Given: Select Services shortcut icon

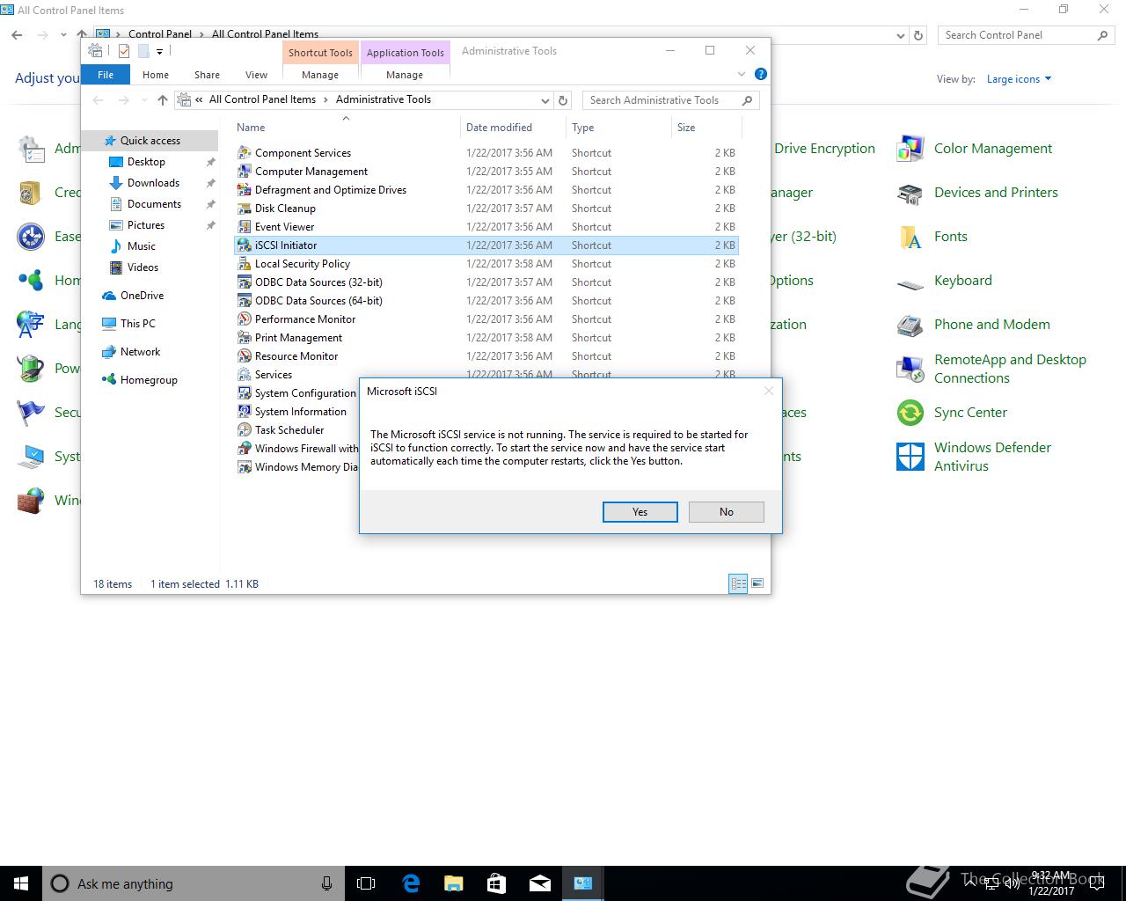Looking at the screenshot, I should point(245,375).
